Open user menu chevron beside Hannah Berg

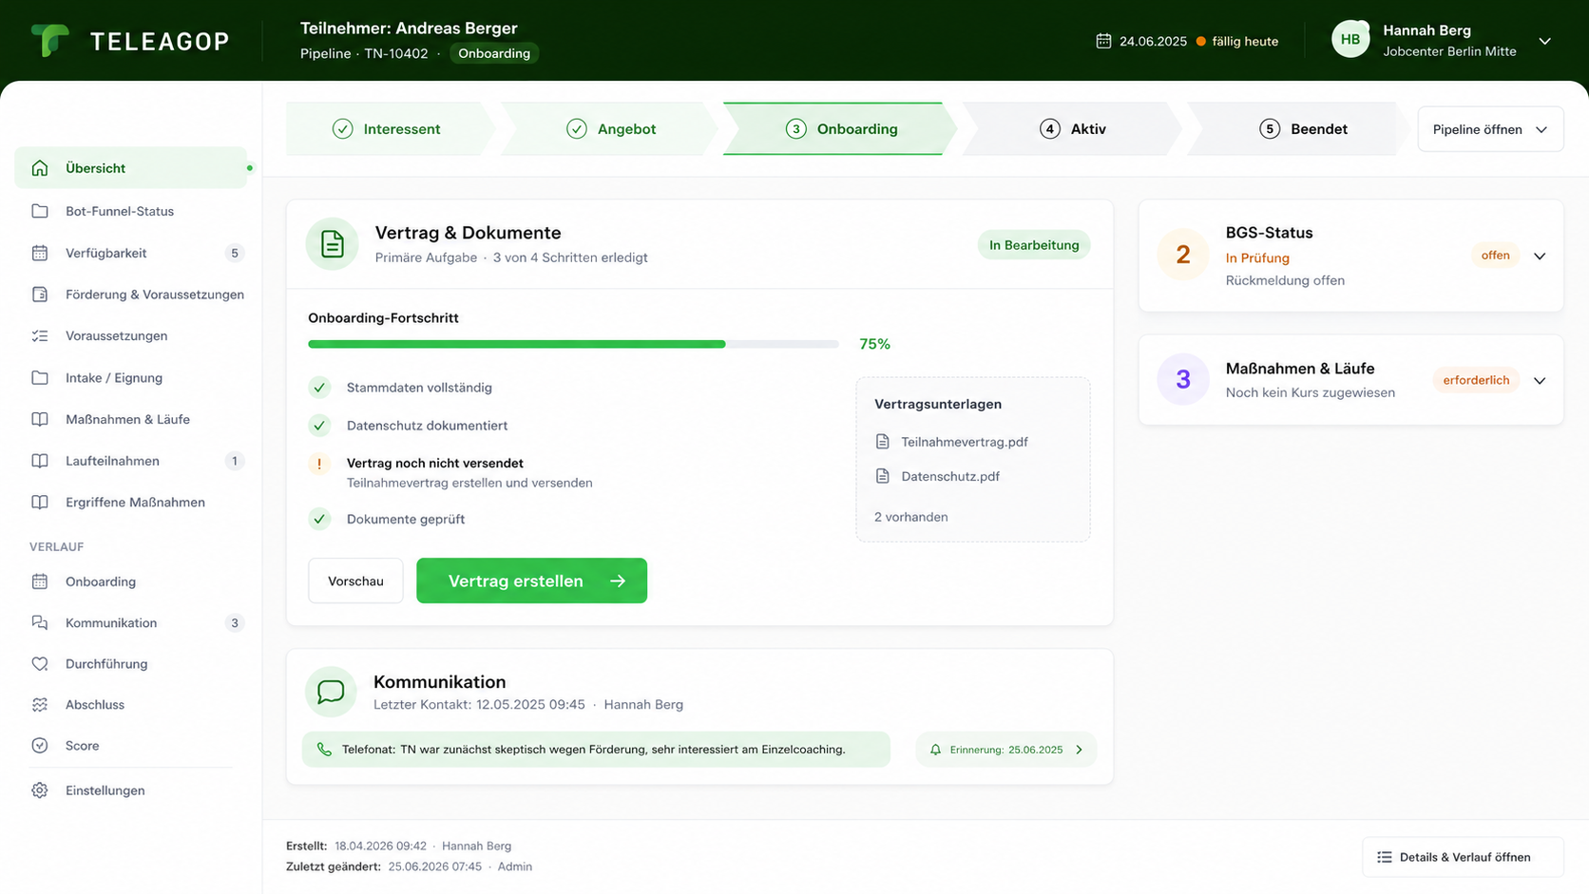coord(1545,41)
